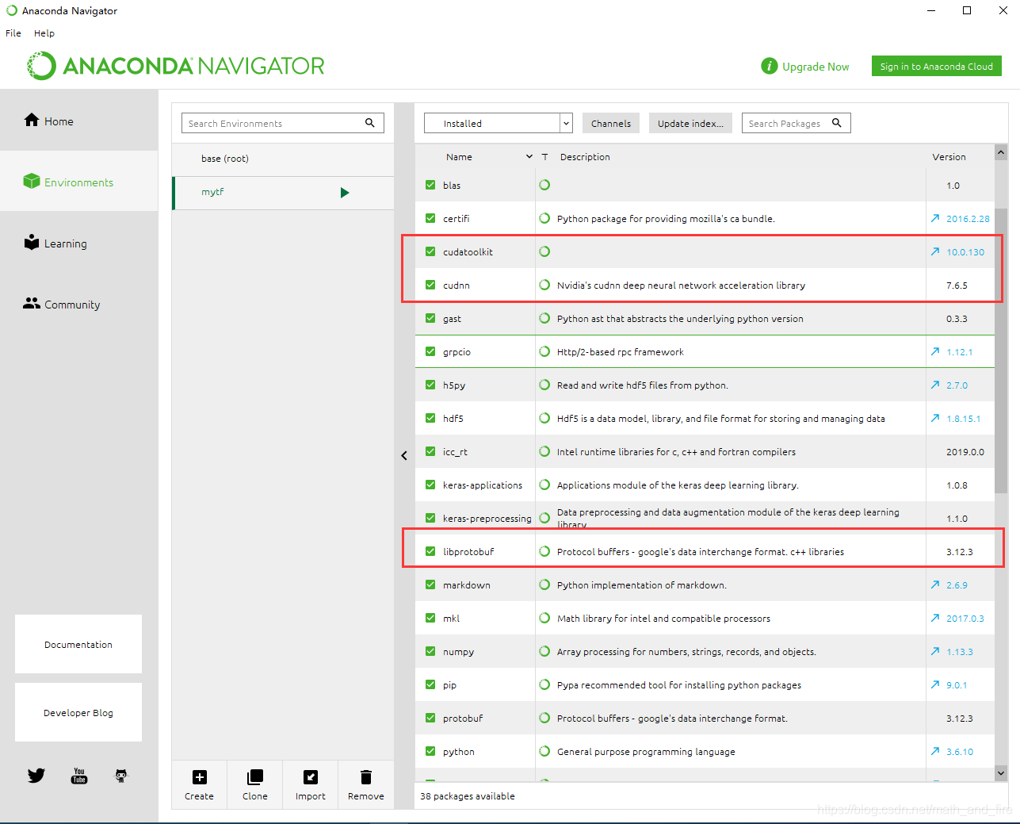Image resolution: width=1020 pixels, height=824 pixels.
Task: Click the Channels button
Action: point(611,123)
